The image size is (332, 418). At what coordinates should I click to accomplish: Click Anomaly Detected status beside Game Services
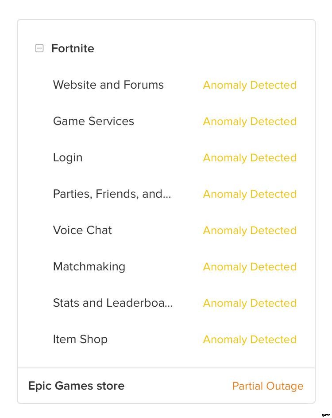point(250,121)
